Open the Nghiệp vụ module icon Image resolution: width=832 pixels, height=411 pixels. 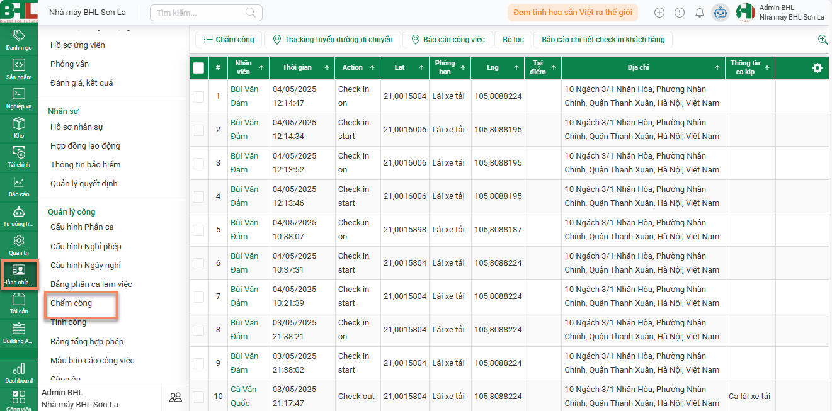coord(19,98)
